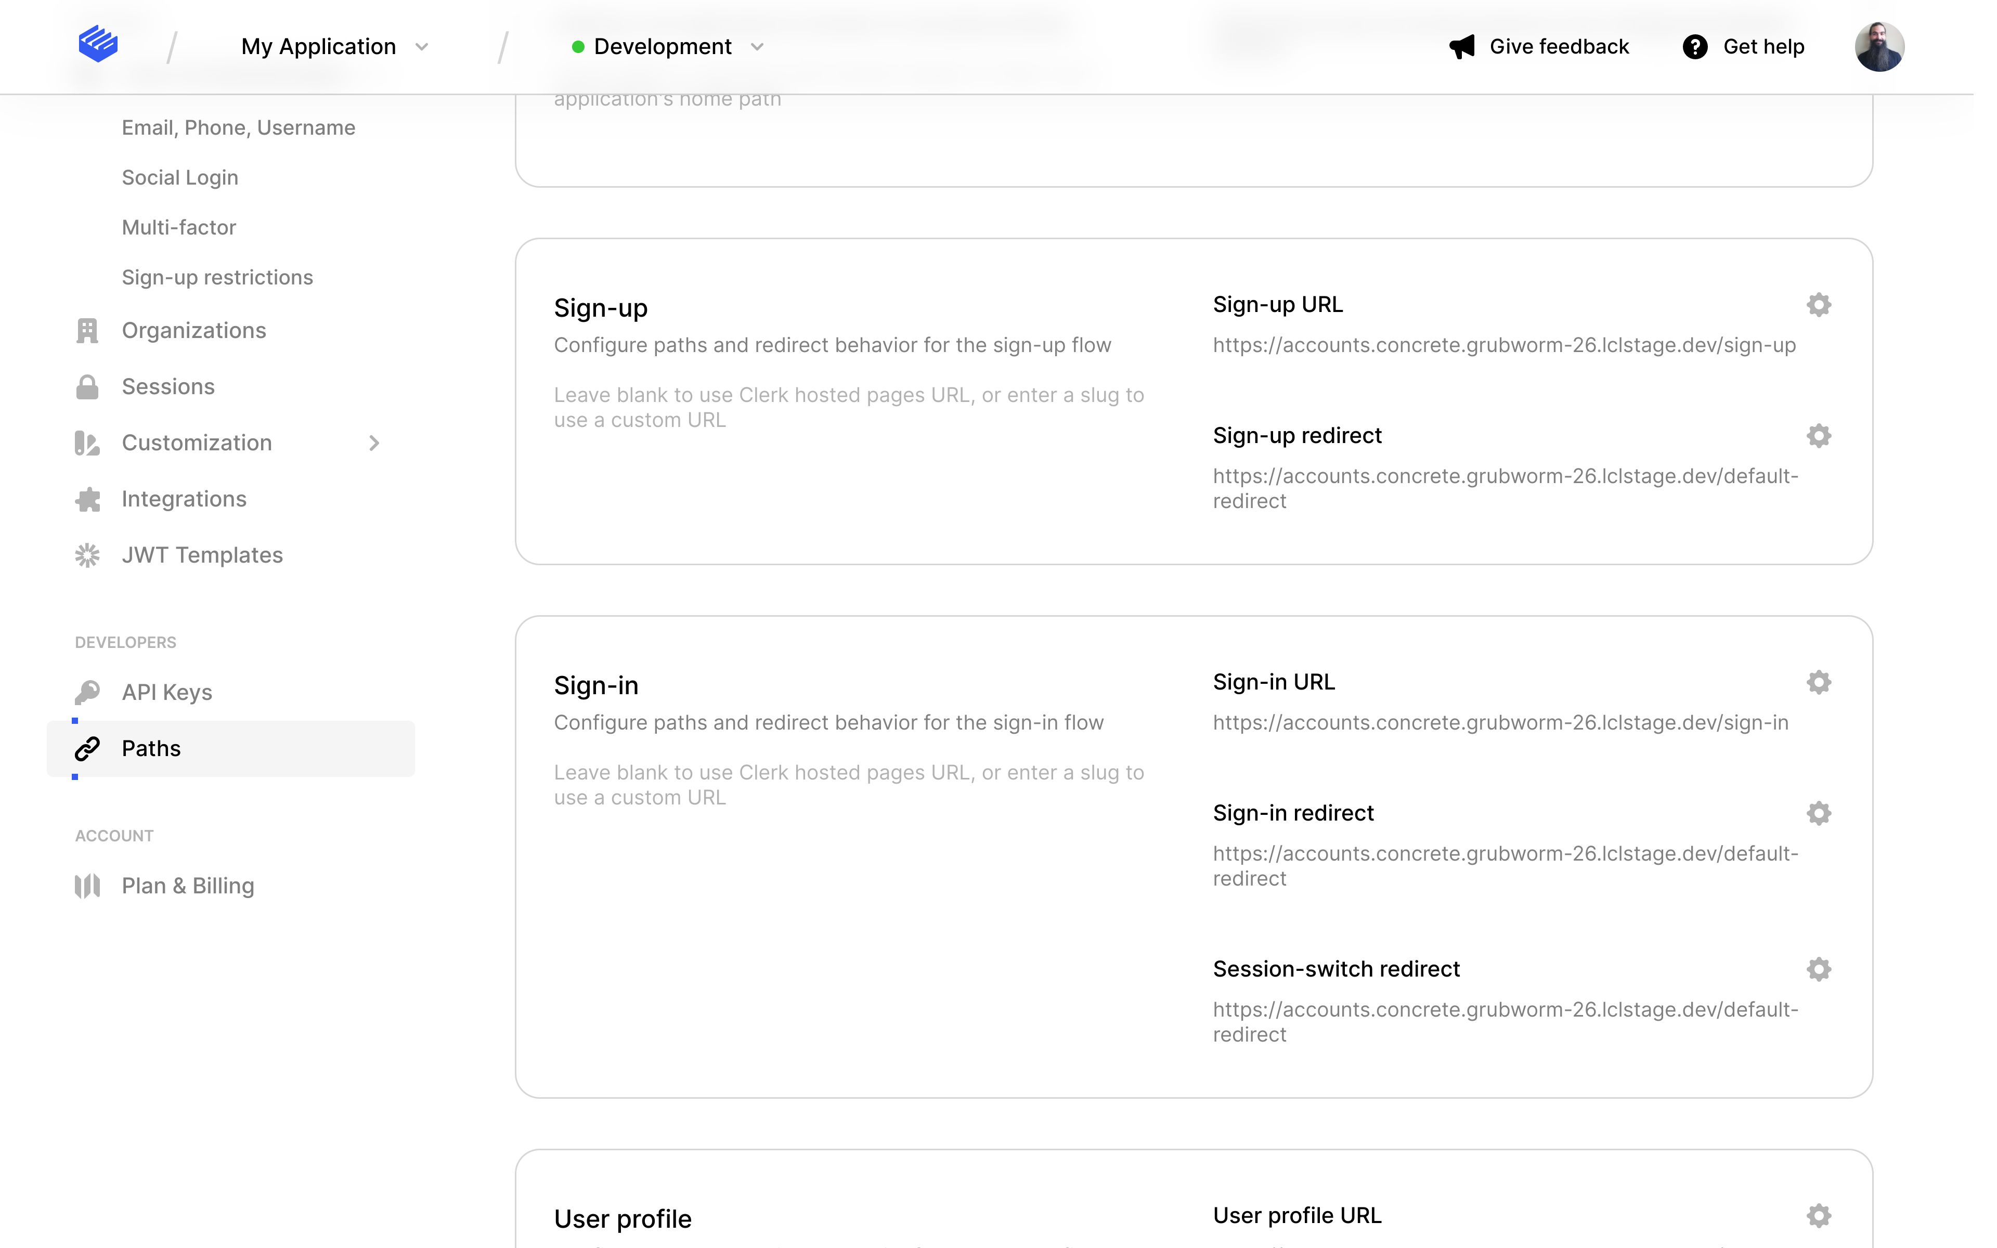Click the Sign-in redirect default-redirect URL
This screenshot has height=1248, width=1997.
click(1505, 866)
